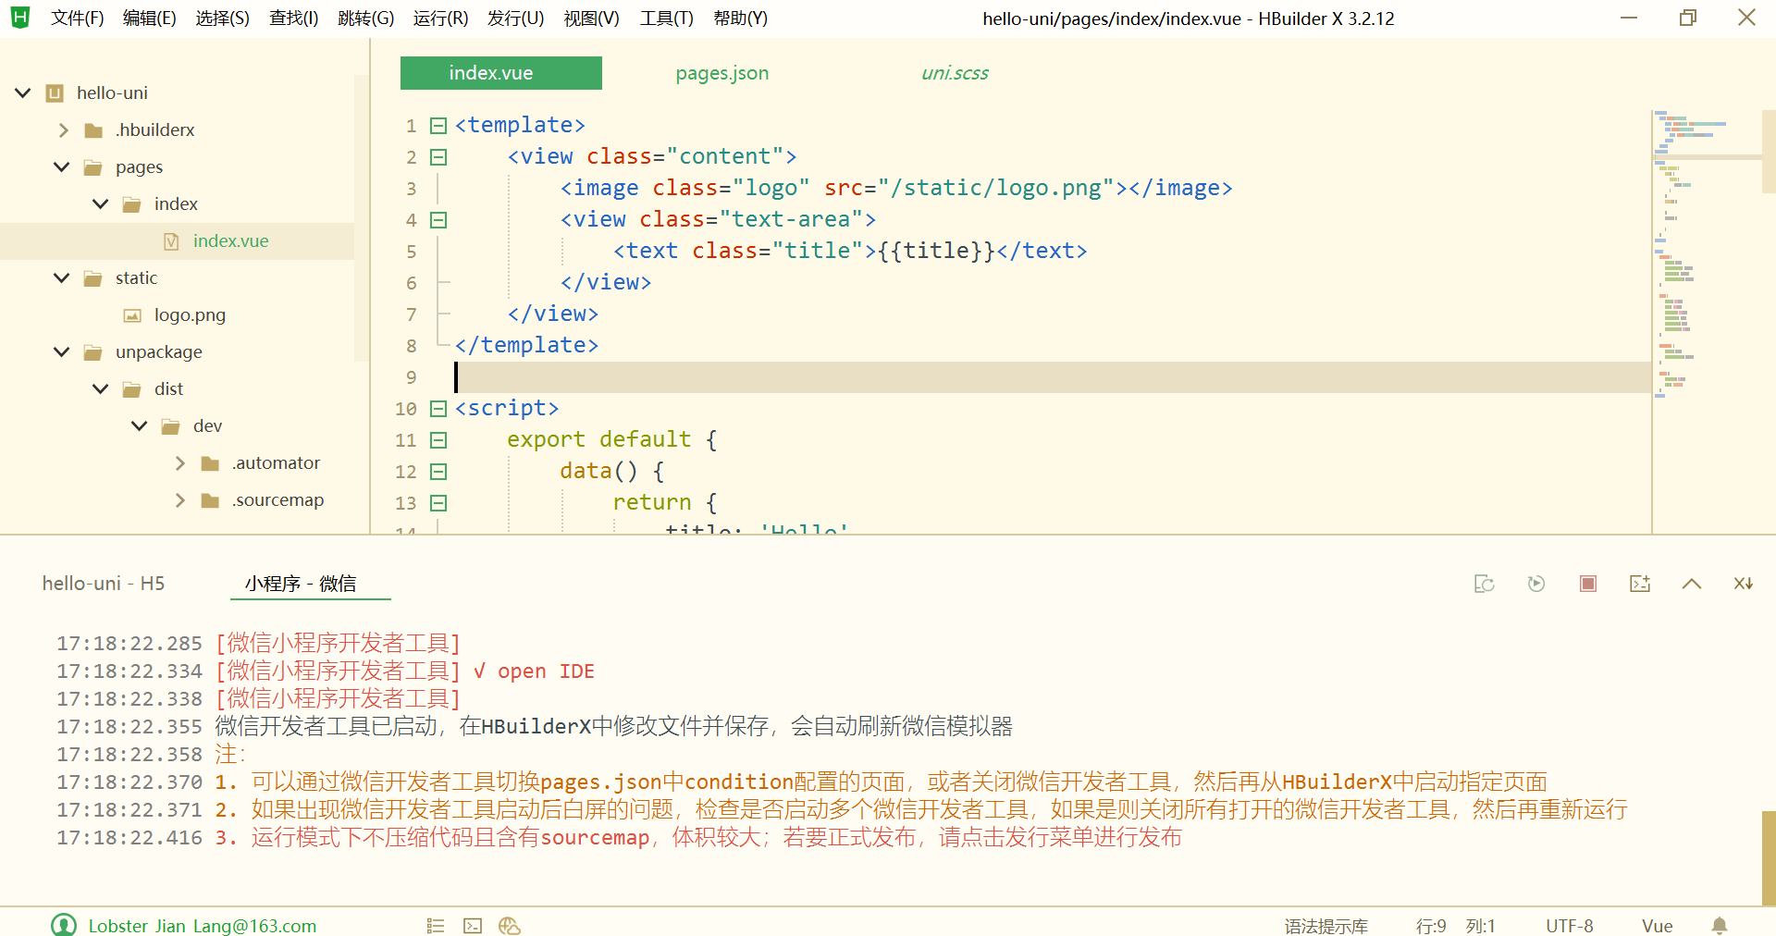Stop the running mini program
This screenshot has width=1776, height=936.
[x=1588, y=584]
